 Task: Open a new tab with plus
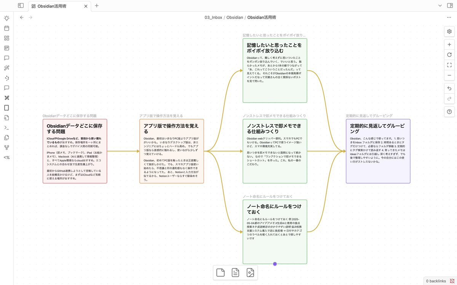97,6
